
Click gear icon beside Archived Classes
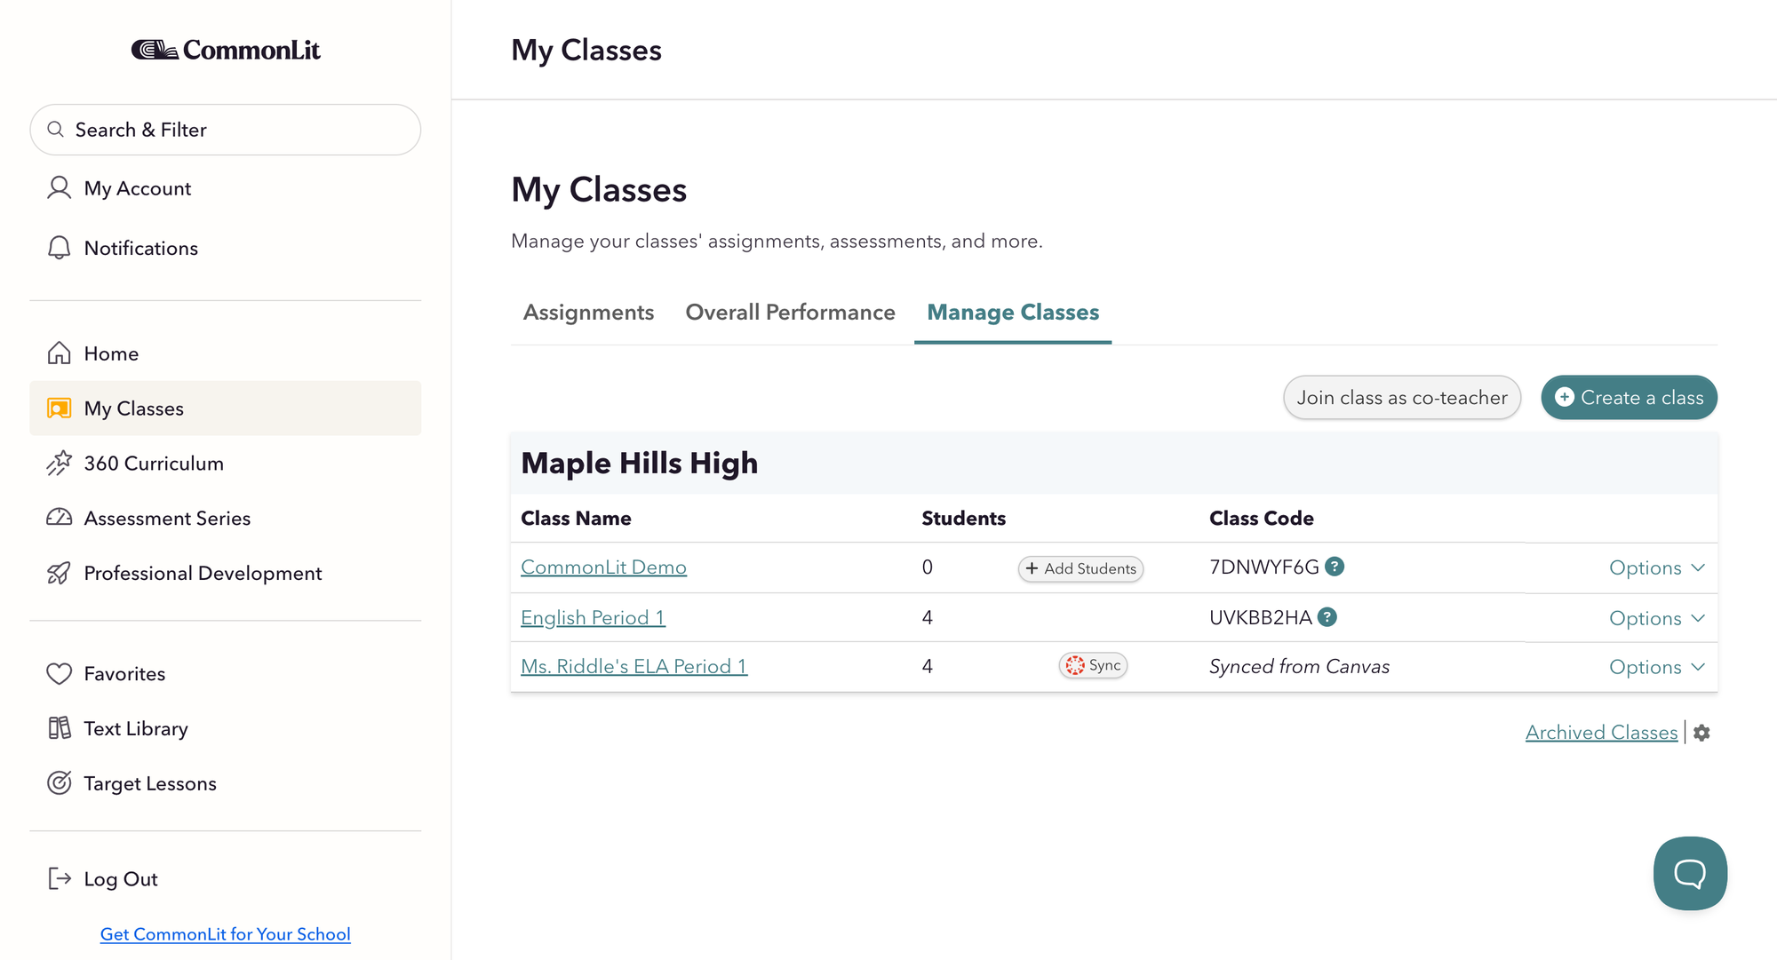(1701, 733)
